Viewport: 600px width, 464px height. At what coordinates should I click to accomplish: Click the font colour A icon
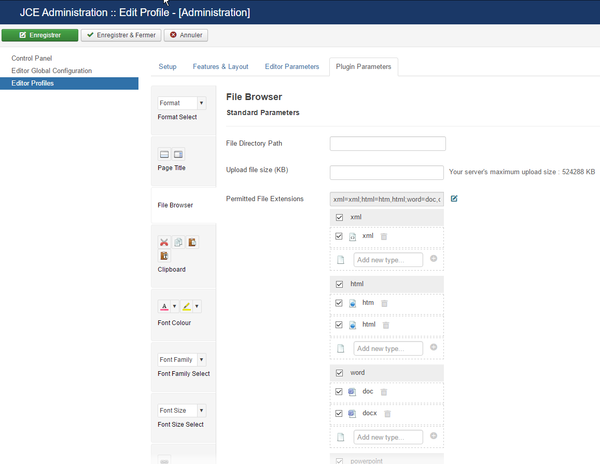pyautogui.click(x=164, y=306)
